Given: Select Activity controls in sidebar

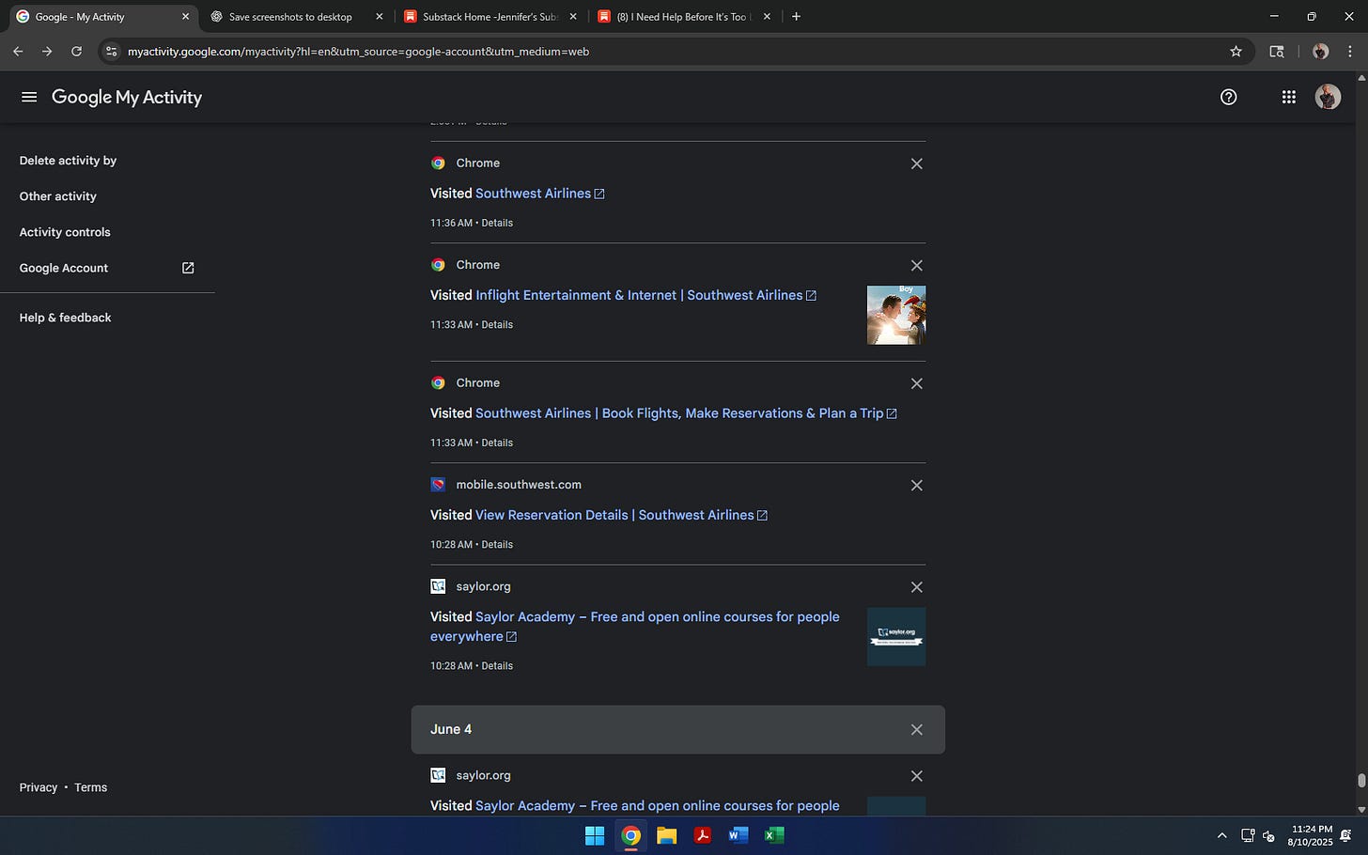Looking at the screenshot, I should (x=65, y=232).
